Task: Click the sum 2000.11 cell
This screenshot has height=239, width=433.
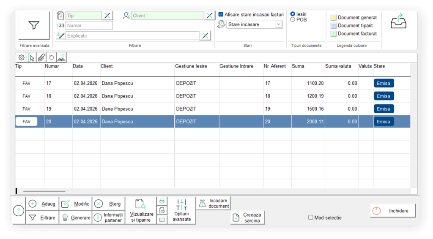Action: pos(308,122)
